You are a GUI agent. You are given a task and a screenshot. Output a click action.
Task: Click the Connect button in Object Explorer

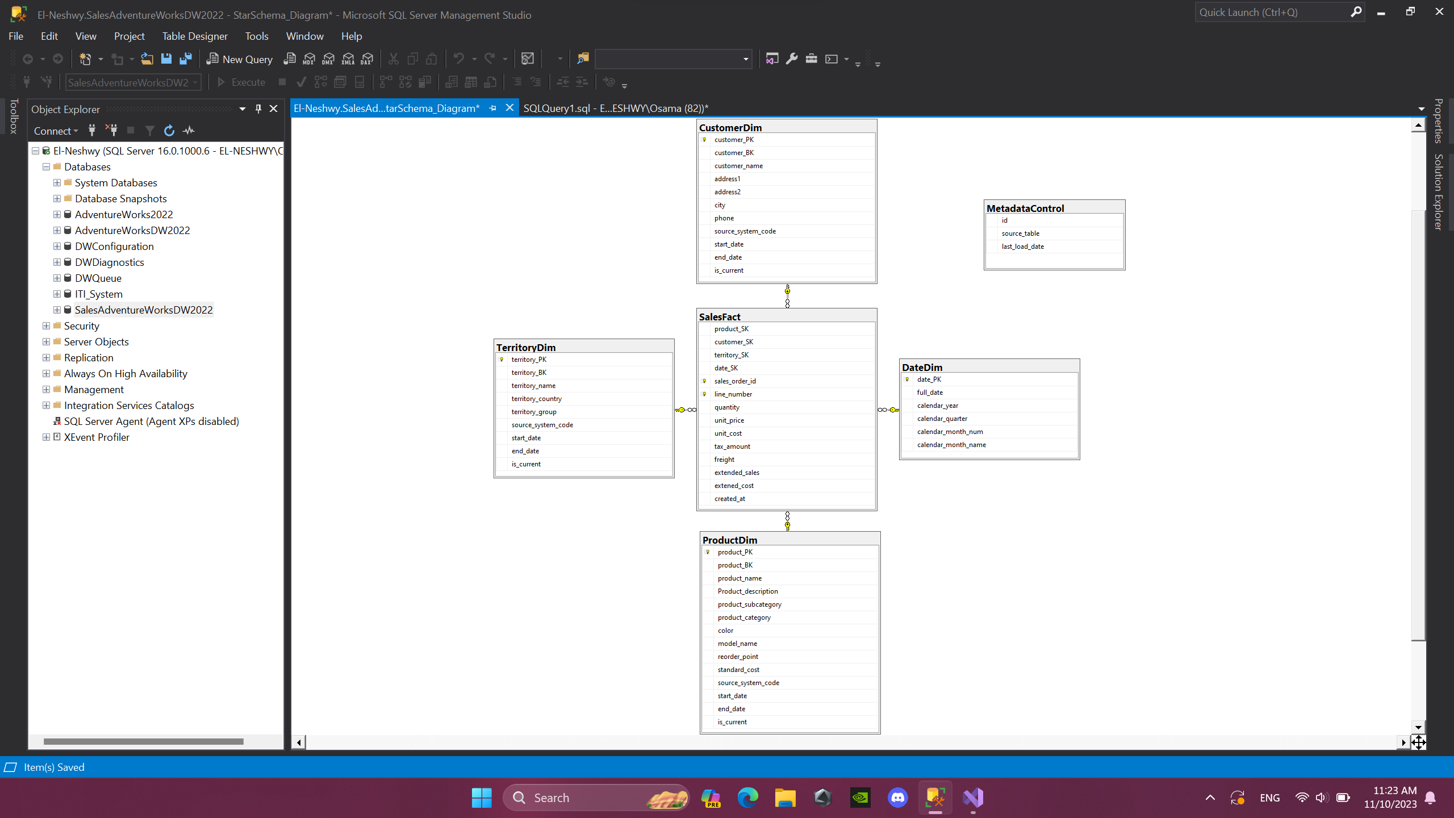pos(53,131)
